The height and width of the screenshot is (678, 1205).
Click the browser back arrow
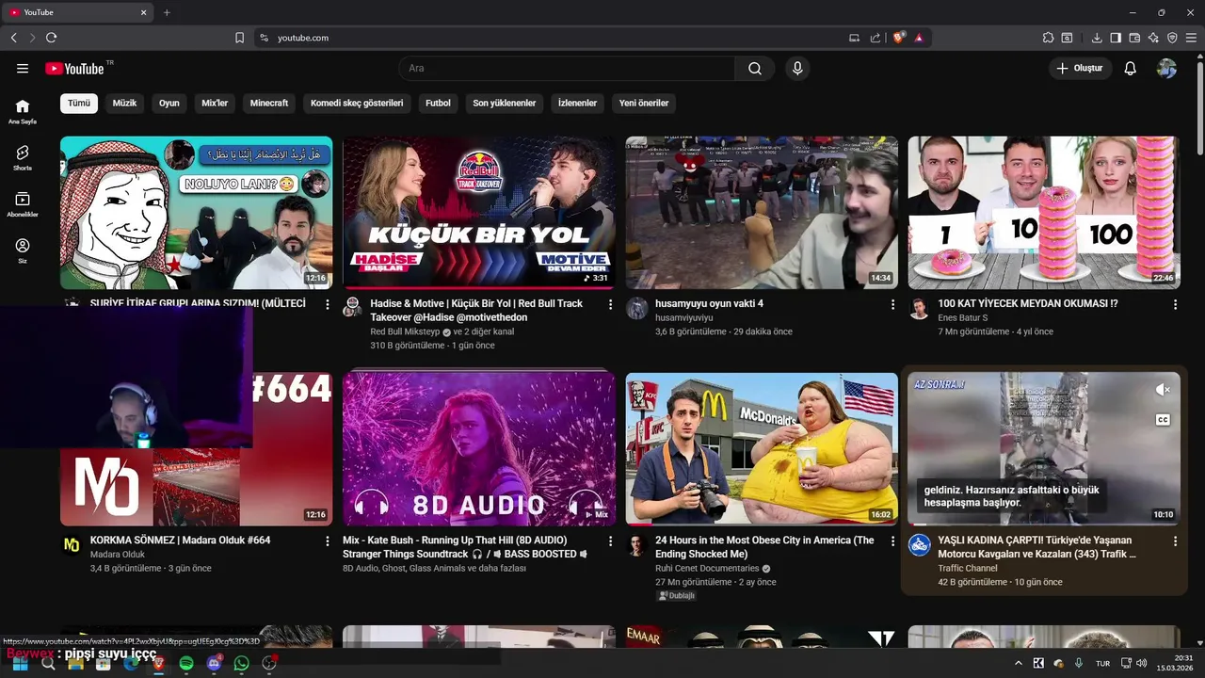coord(13,38)
